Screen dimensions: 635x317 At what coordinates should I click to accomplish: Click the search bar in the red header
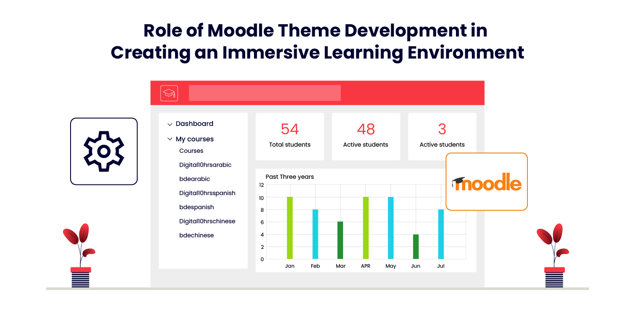(264, 93)
